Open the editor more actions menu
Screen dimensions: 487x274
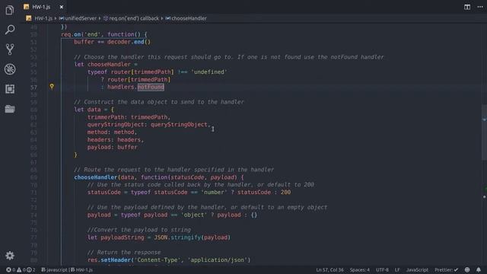pos(480,7)
